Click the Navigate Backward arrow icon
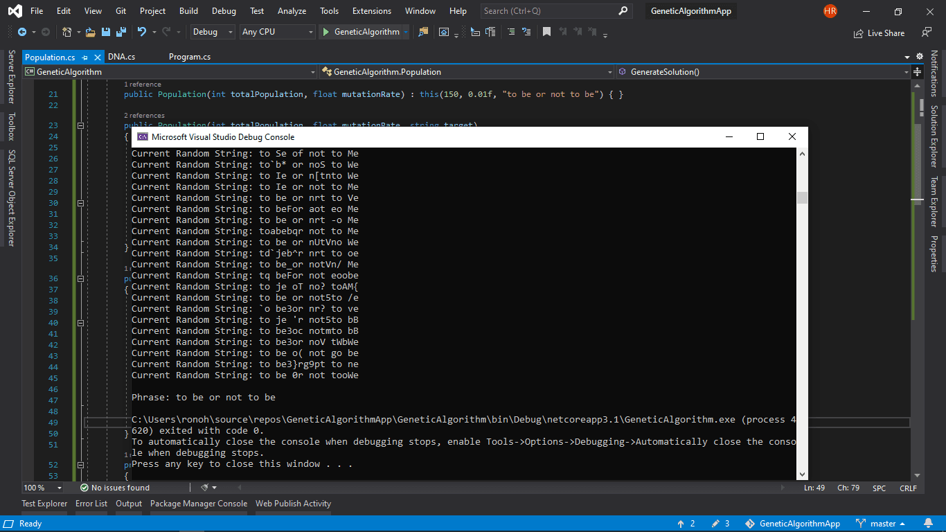Screen dimensions: 946x532 [22, 32]
